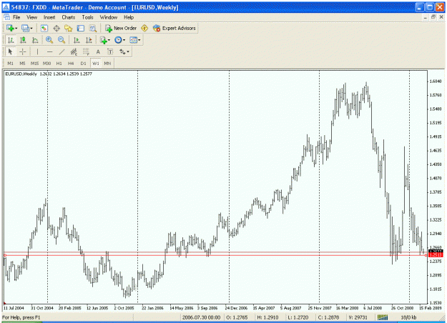Click the '2006.07.30 00:00' status date
The image size is (447, 323).
click(201, 317)
